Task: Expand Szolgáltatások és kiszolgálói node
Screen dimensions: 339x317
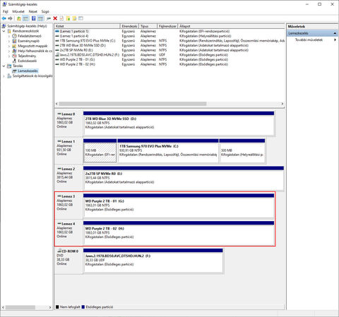Action: (4, 76)
